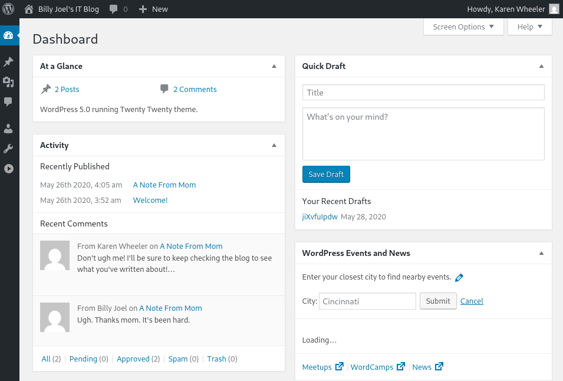This screenshot has width=563, height=381.
Task: Open Media via the sidebar media icon
Action: pos(8,82)
